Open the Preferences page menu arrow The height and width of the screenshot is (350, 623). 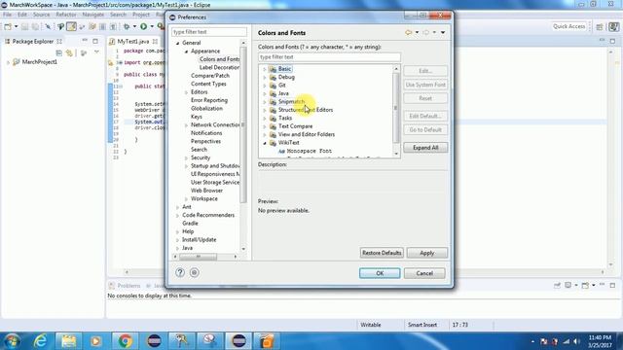(443, 32)
